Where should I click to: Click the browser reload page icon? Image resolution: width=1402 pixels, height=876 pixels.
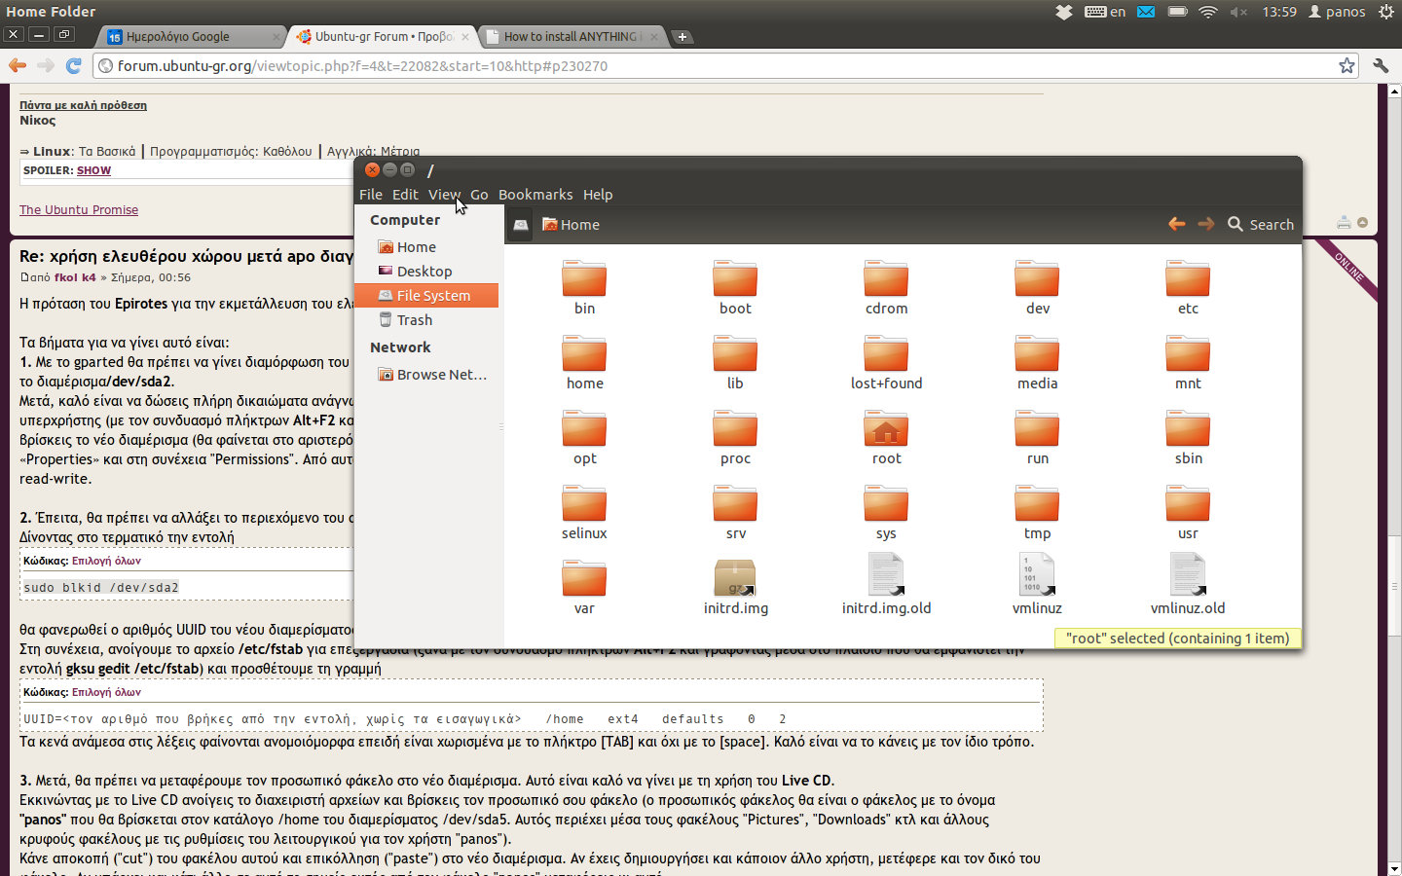coord(73,65)
